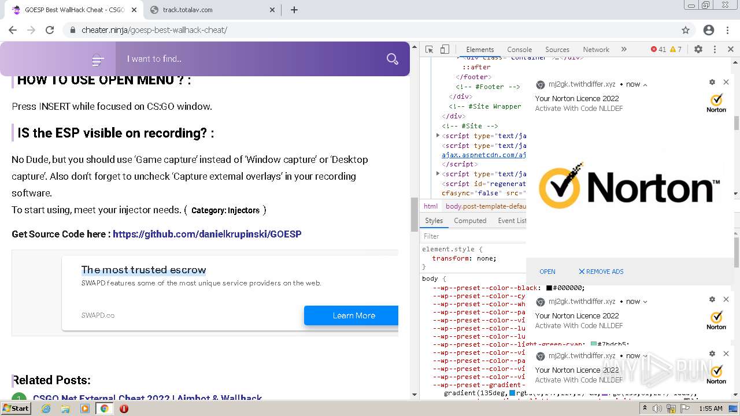Open the Windows Start menu

pyautogui.click(x=16, y=408)
